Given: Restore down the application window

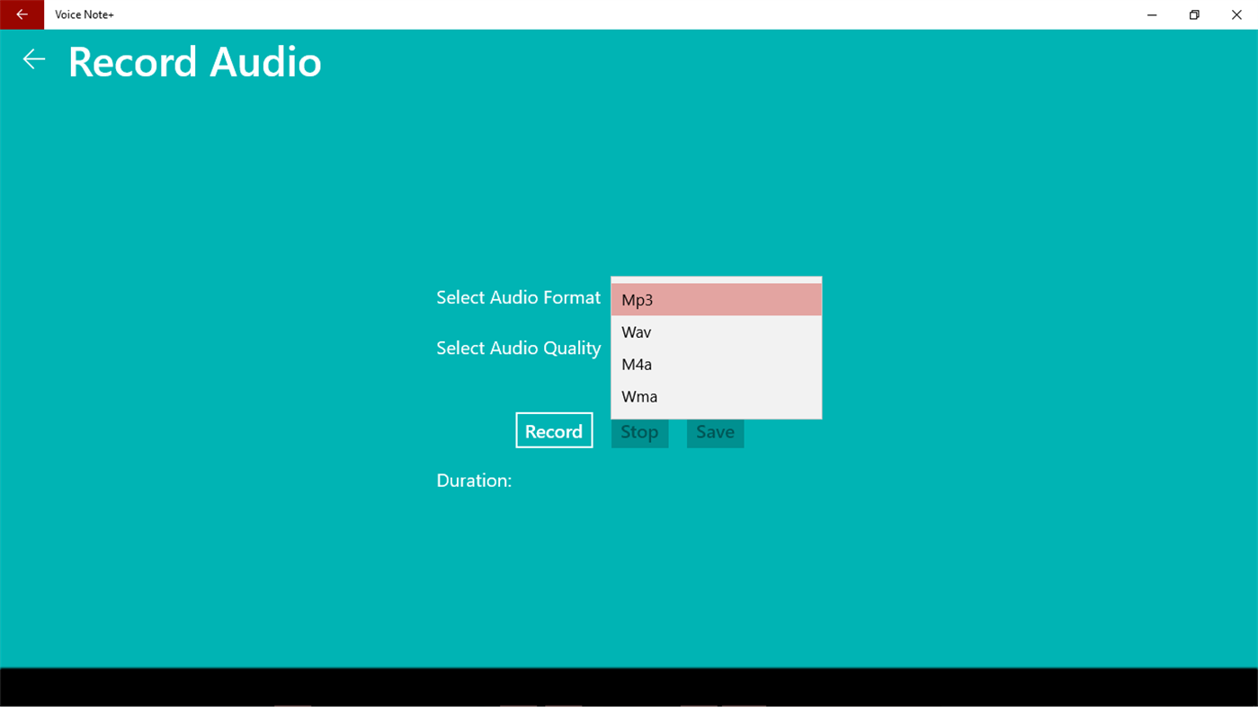Looking at the screenshot, I should click(x=1193, y=14).
